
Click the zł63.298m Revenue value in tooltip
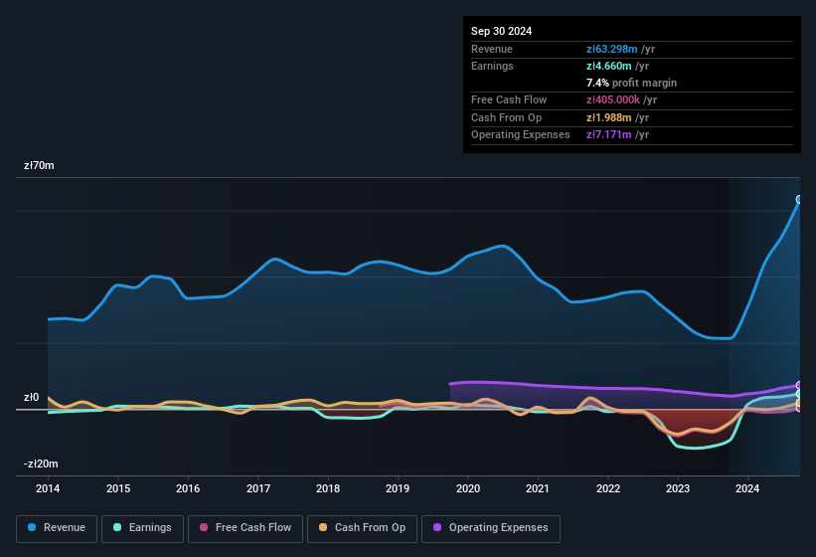coord(612,49)
